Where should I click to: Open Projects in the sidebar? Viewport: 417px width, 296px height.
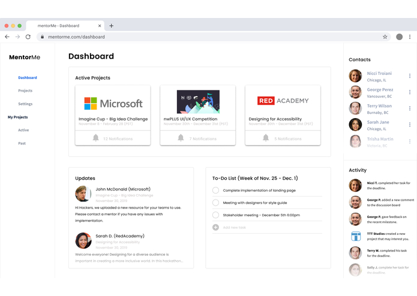[25, 90]
